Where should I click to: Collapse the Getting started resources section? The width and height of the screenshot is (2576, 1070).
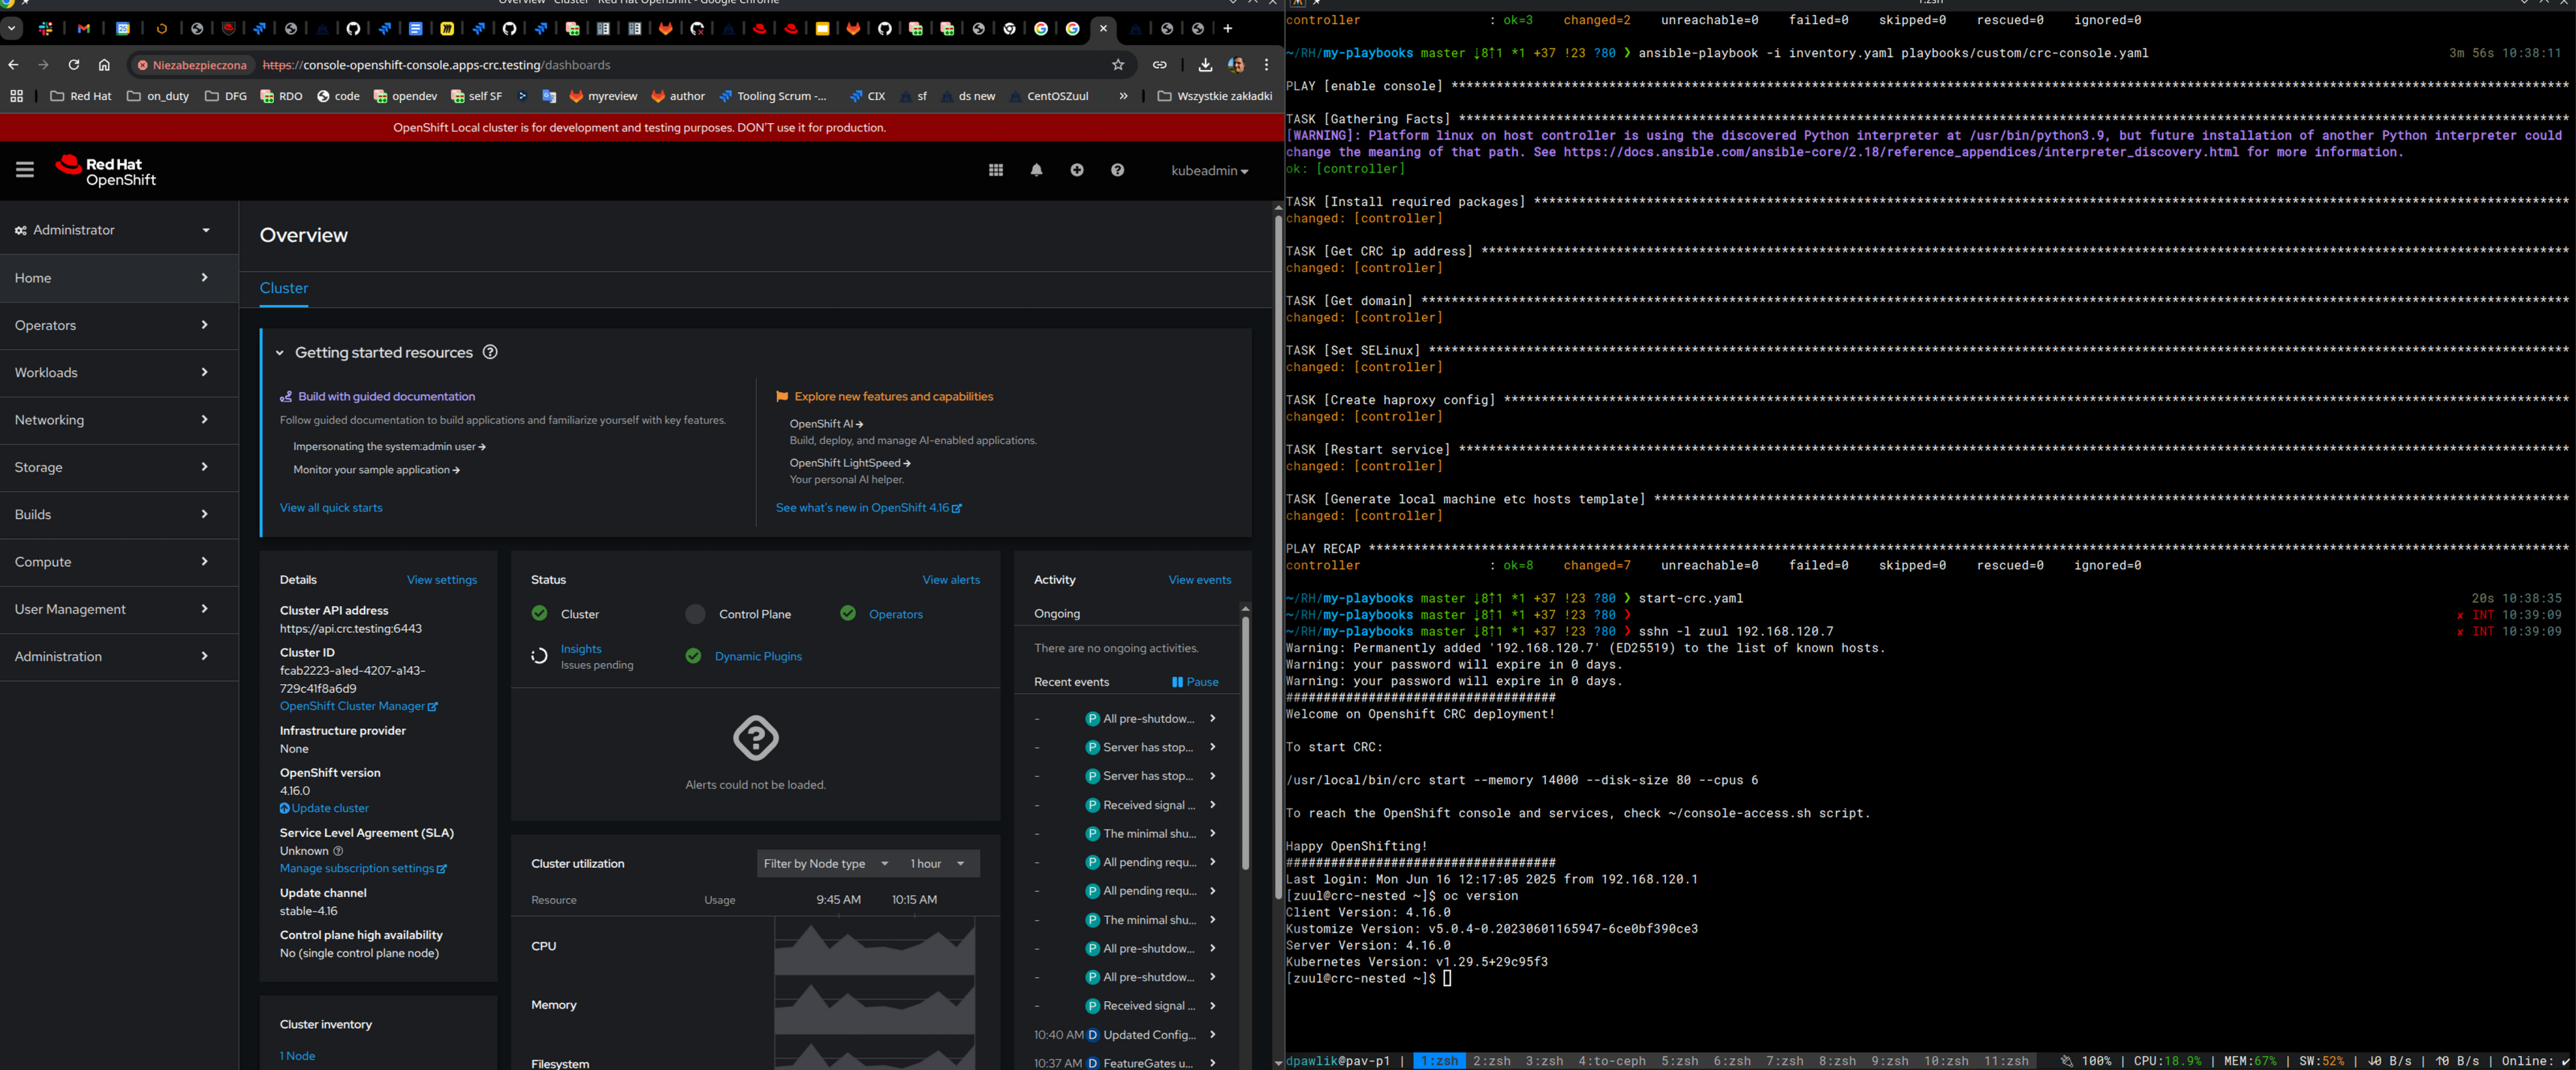pos(280,353)
